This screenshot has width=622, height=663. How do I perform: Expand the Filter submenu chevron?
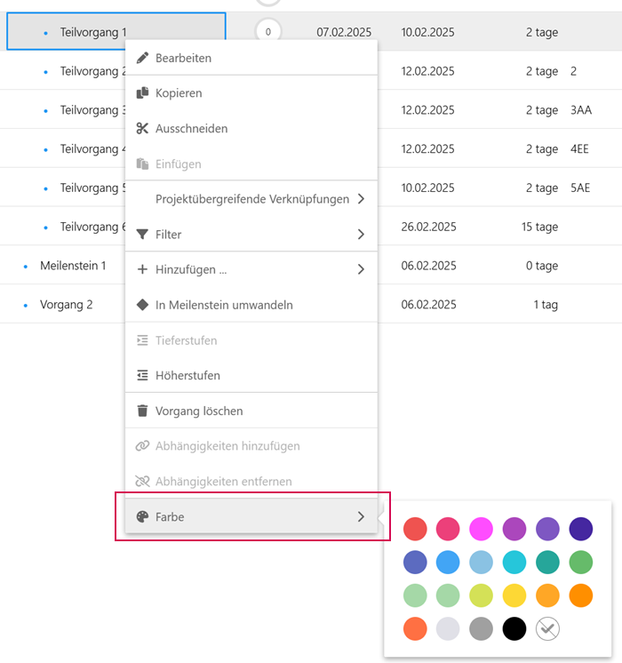[361, 235]
